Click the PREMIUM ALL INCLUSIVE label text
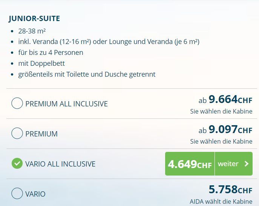Image resolution: width=259 pixels, height=206 pixels. (66, 104)
